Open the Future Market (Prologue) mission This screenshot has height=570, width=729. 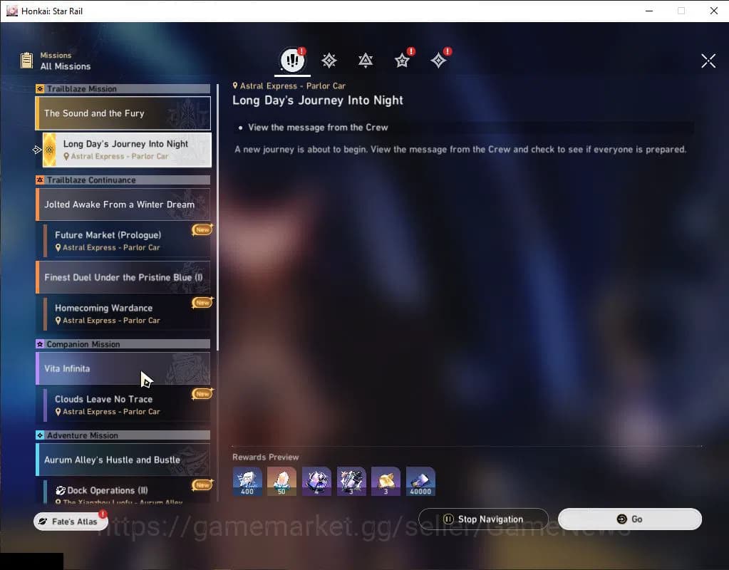126,240
